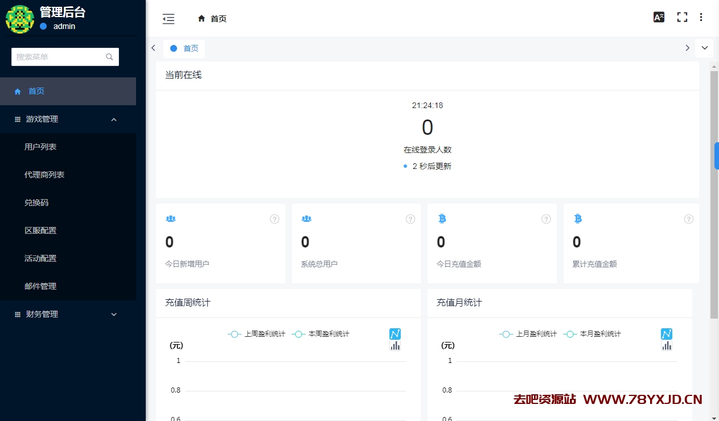Click the help icon on 累计充值金额 card
The image size is (719, 421).
point(688,219)
